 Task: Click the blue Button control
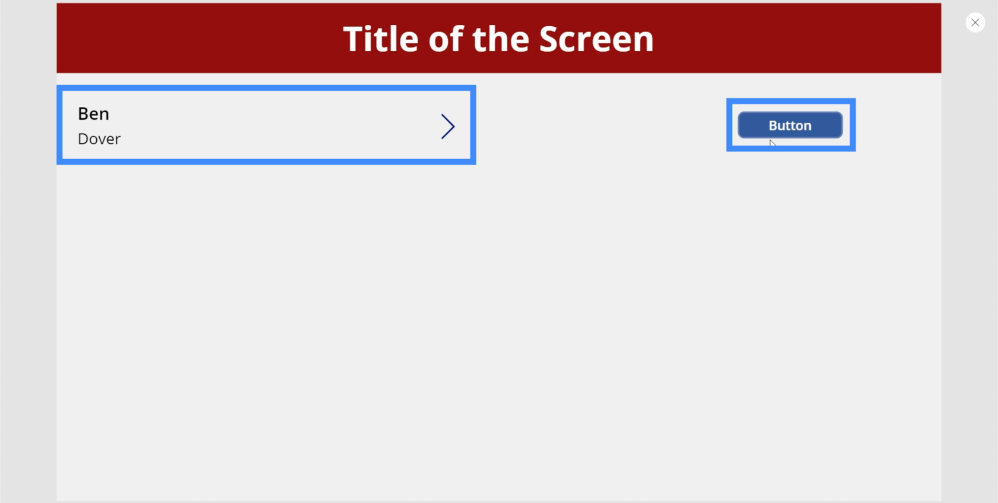coord(790,125)
